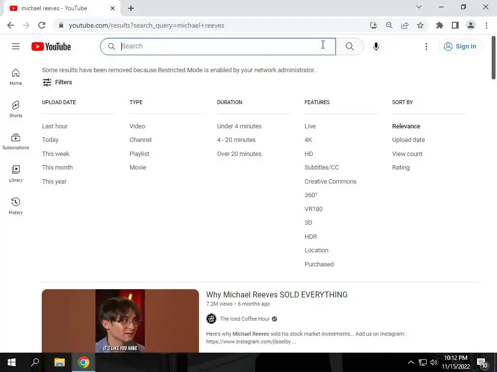Viewport: 497px width, 372px height.
Task: Sort results by Upload date
Action: [409, 140]
